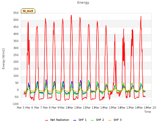Click the Time axis label

coord(148,112)
